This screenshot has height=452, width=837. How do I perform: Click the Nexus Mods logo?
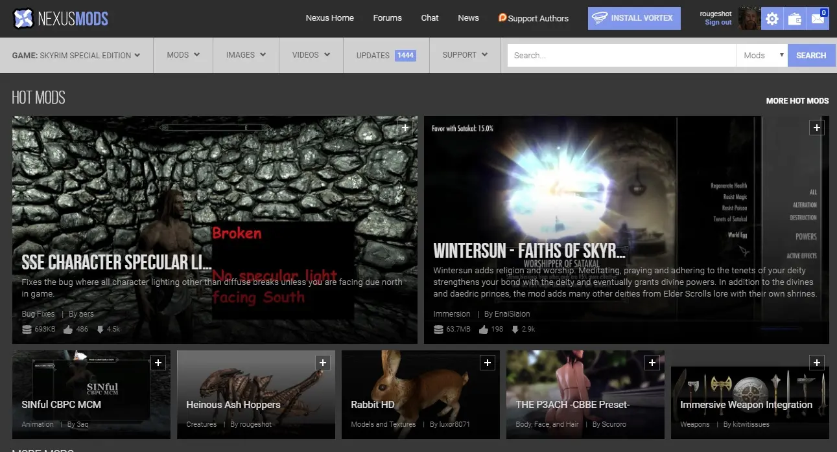(x=60, y=18)
